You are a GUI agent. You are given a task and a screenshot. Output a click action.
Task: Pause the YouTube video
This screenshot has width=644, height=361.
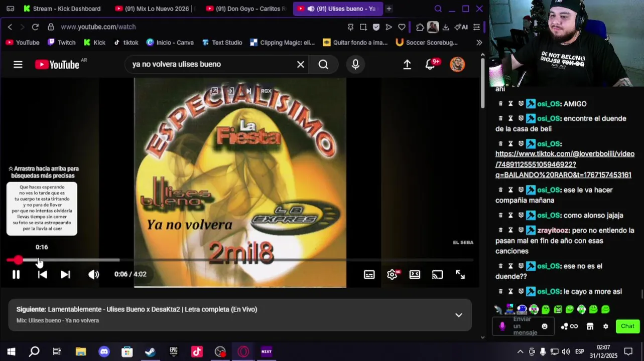pyautogui.click(x=16, y=274)
